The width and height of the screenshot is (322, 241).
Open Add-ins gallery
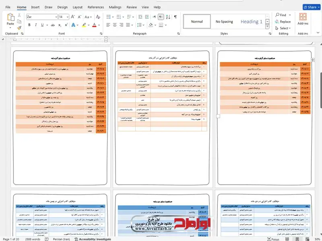[303, 19]
